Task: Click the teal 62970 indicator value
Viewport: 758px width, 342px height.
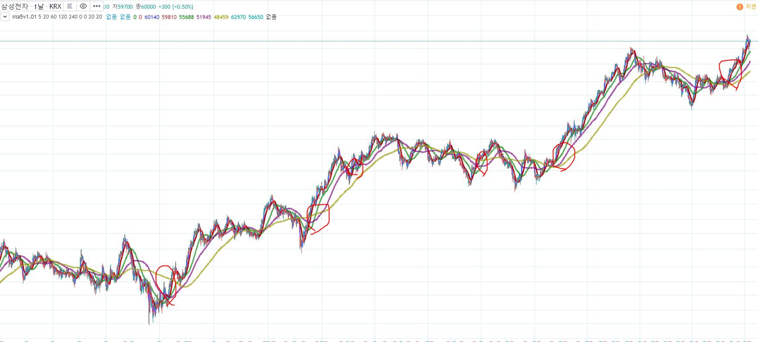Action: pos(238,17)
